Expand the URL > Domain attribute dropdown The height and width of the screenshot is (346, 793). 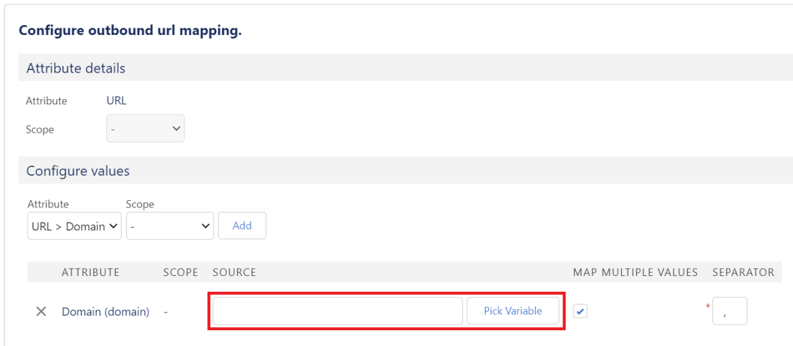(x=75, y=226)
